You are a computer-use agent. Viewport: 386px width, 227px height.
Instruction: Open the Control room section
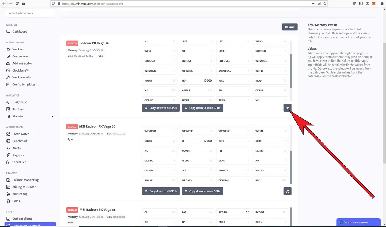[x=21, y=56]
